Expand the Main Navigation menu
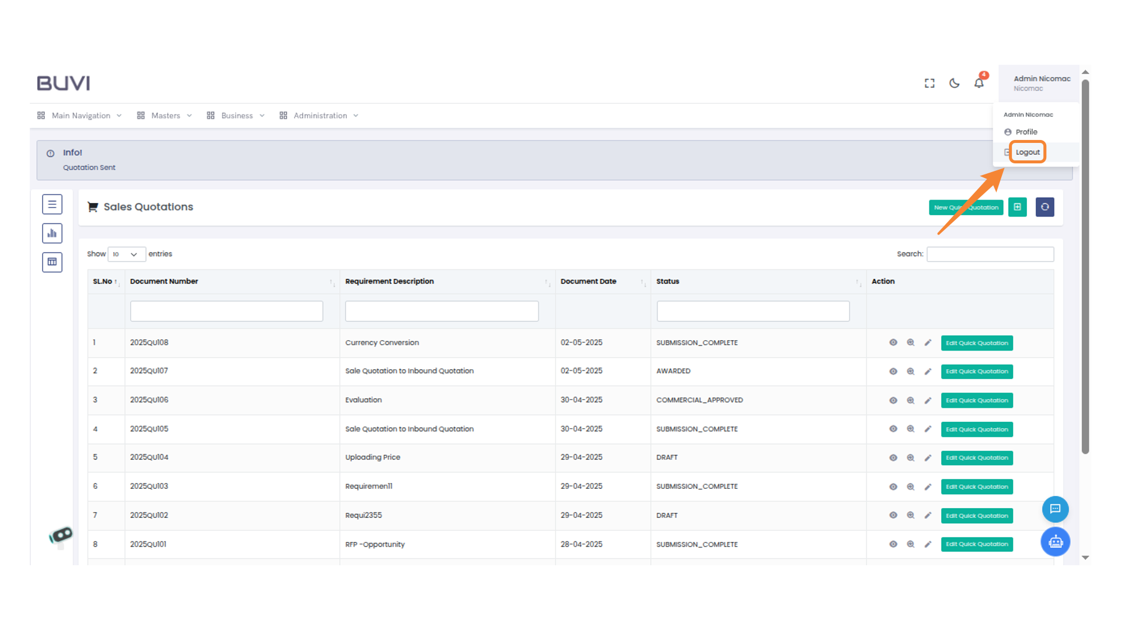This screenshot has width=1121, height=630. pyautogui.click(x=81, y=116)
